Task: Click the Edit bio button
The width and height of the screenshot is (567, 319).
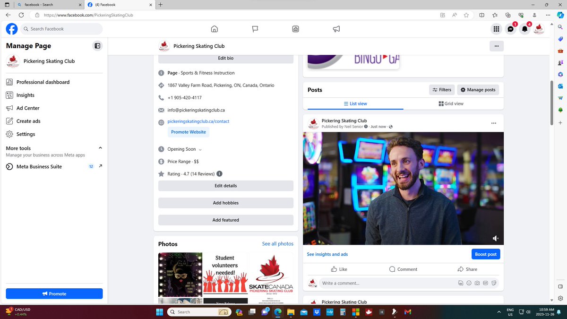Action: click(226, 58)
